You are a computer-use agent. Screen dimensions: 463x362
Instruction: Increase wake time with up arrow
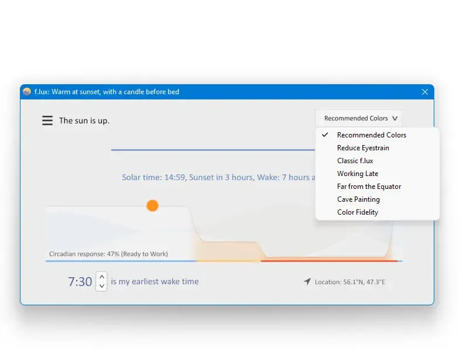102,277
